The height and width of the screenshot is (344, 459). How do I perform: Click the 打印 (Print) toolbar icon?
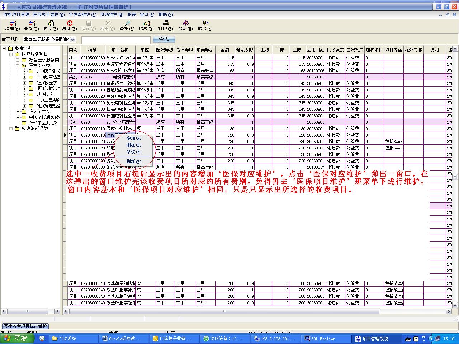pos(166,24)
